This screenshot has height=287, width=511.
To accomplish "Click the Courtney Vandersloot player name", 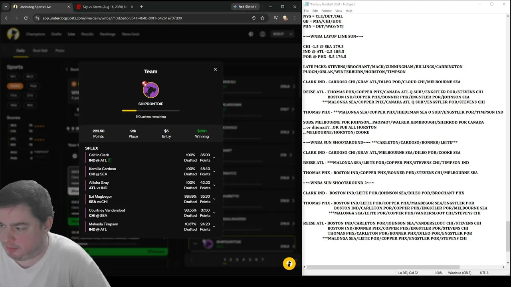I will (107, 210).
